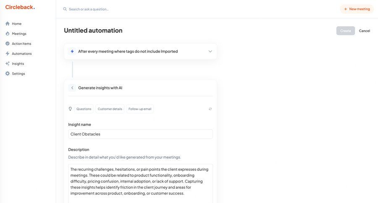Go back from Generate insights with AI

72,88
